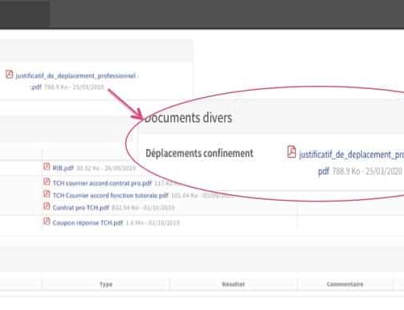Click the enlarged 788.9 Ko - 25/03/2020 file details
This screenshot has height=310, width=404.
(x=367, y=172)
